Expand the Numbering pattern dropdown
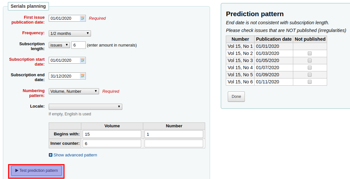Screen dimensions: 350x179 74,91
